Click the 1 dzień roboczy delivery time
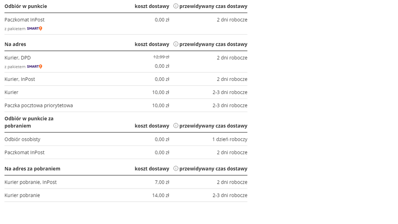The height and width of the screenshot is (224, 398). (x=229, y=140)
